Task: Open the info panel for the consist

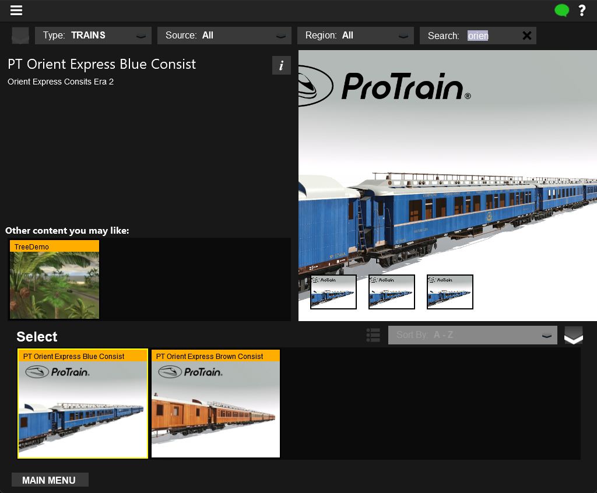Action: (x=282, y=65)
